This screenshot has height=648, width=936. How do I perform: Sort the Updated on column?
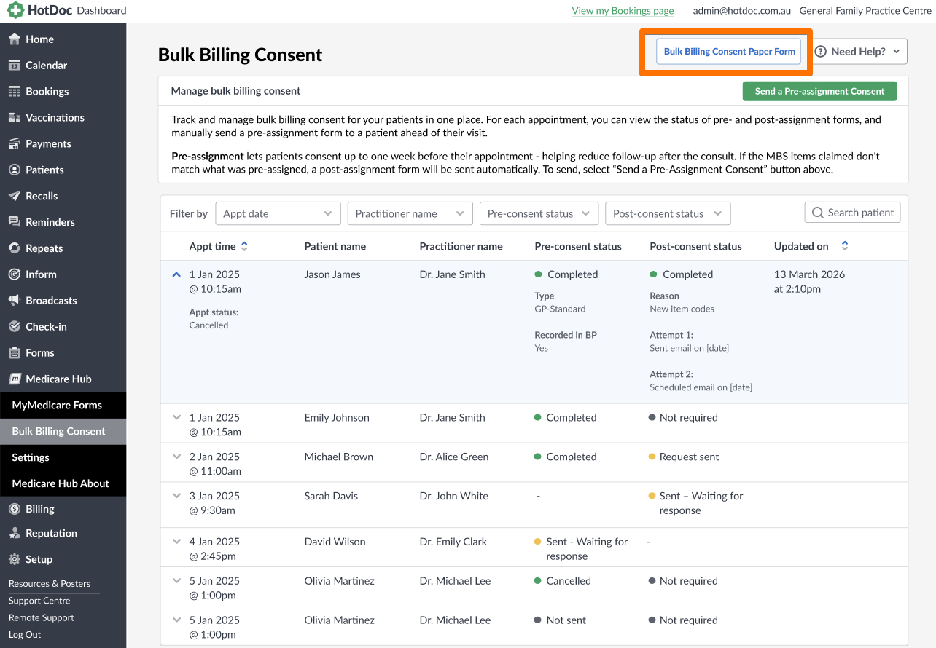(x=845, y=247)
